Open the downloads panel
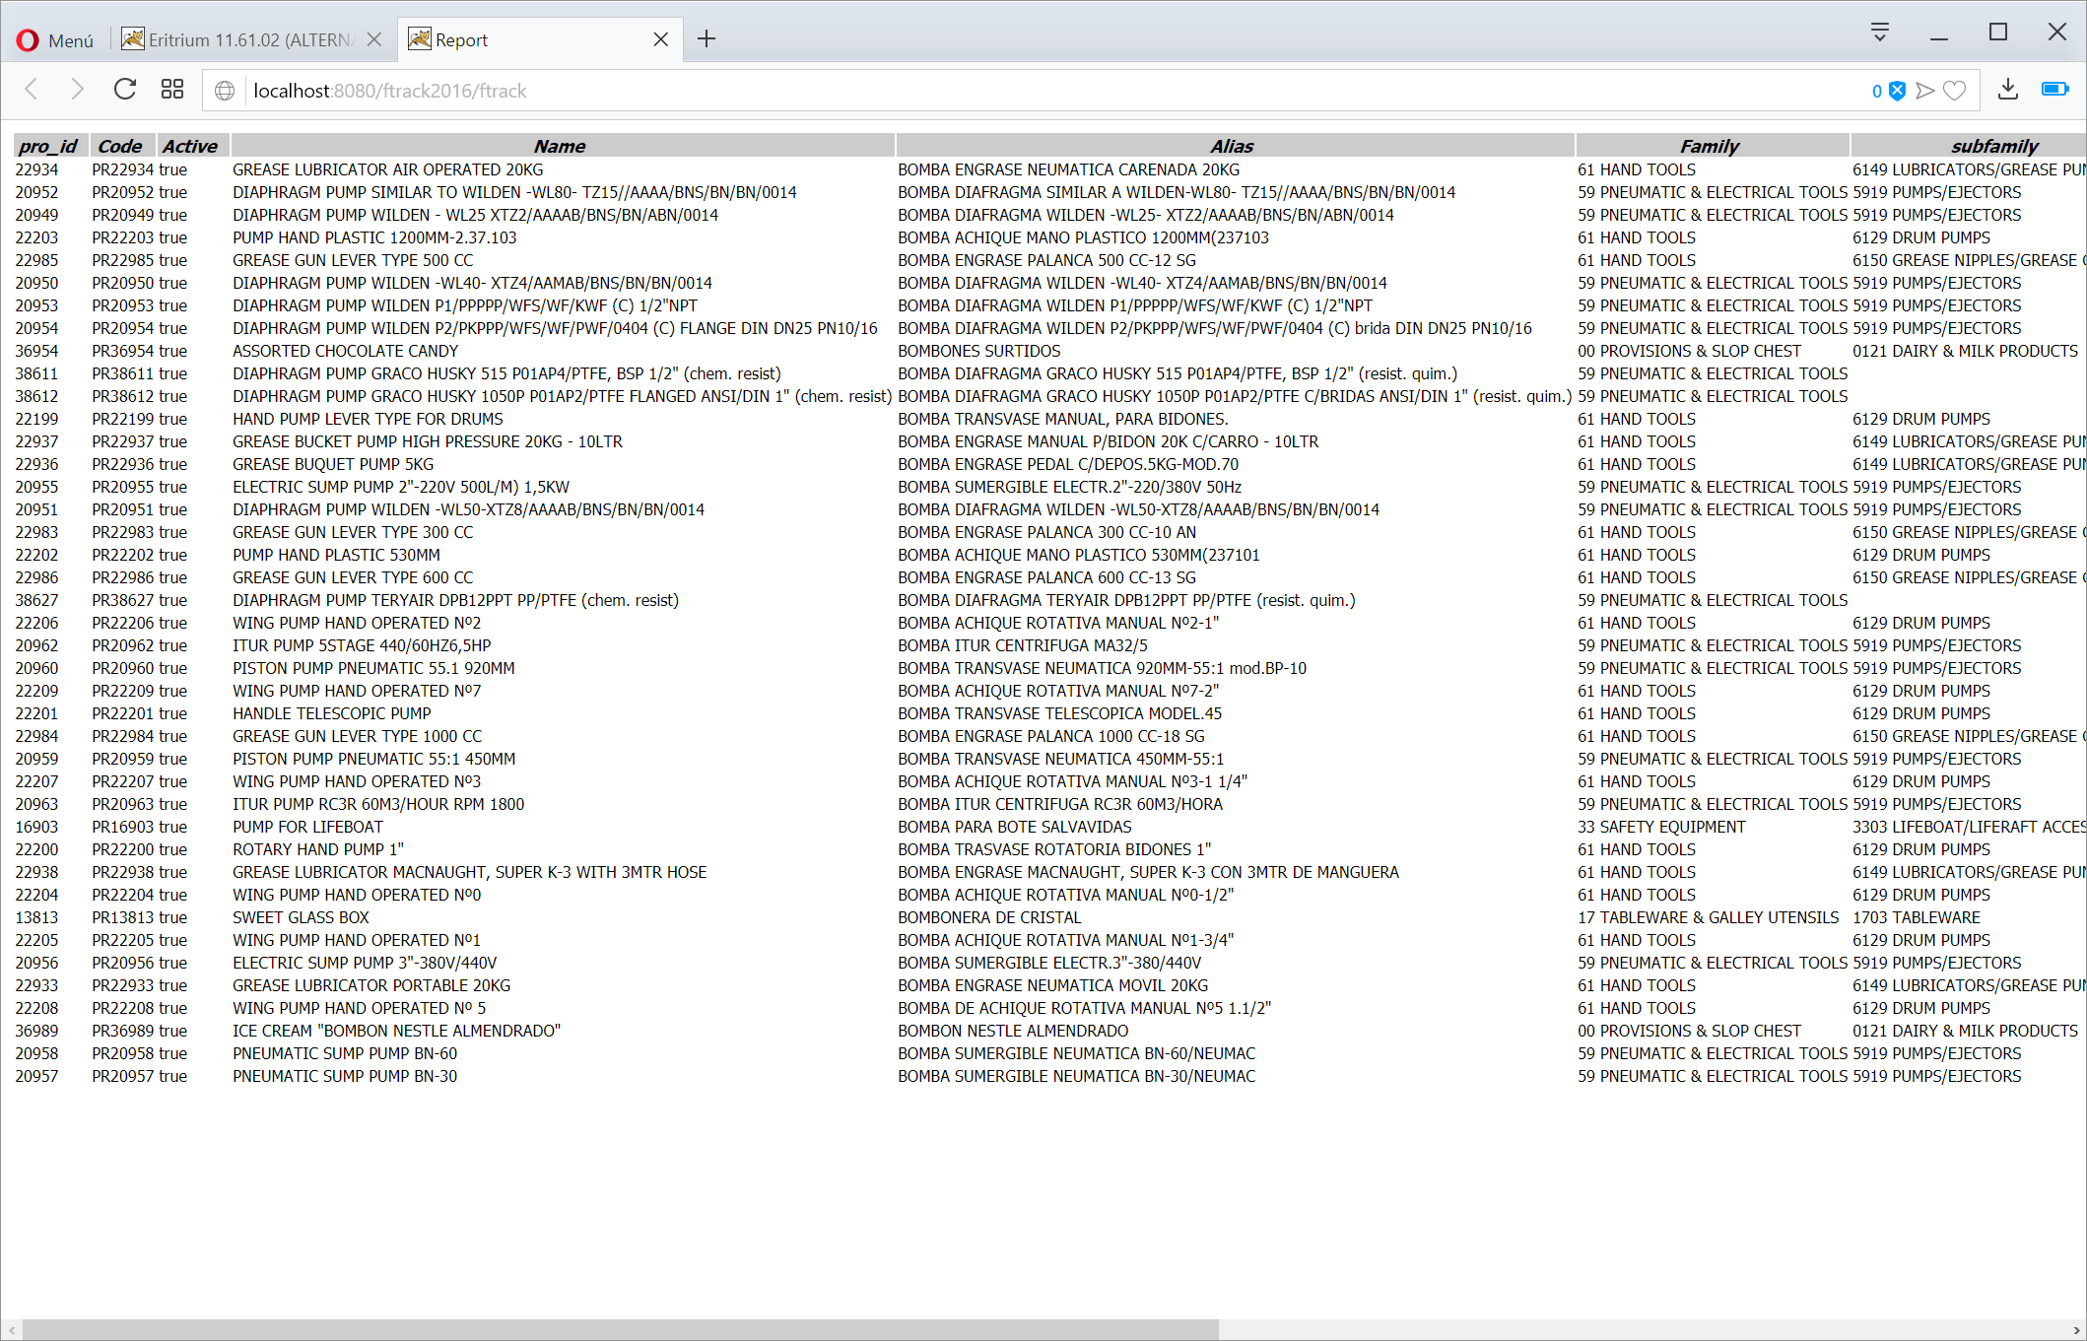The image size is (2087, 1341). 2008,91
